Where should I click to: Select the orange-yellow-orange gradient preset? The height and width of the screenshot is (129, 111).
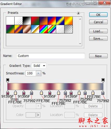pyautogui.click(x=68, y=21)
